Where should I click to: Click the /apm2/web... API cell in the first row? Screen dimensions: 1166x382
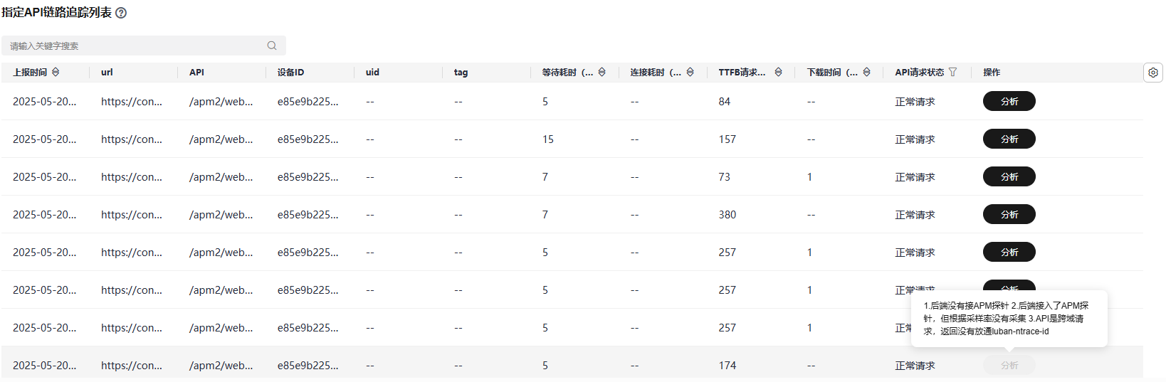tap(221, 102)
